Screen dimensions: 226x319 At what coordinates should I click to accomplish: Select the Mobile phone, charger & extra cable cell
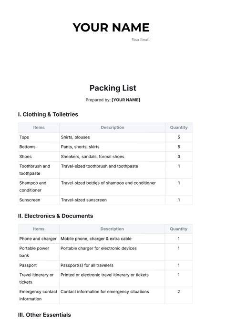(x=112, y=239)
